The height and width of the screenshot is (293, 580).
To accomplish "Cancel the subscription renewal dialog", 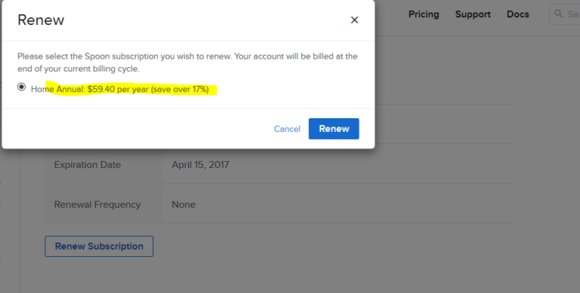I will click(287, 129).
